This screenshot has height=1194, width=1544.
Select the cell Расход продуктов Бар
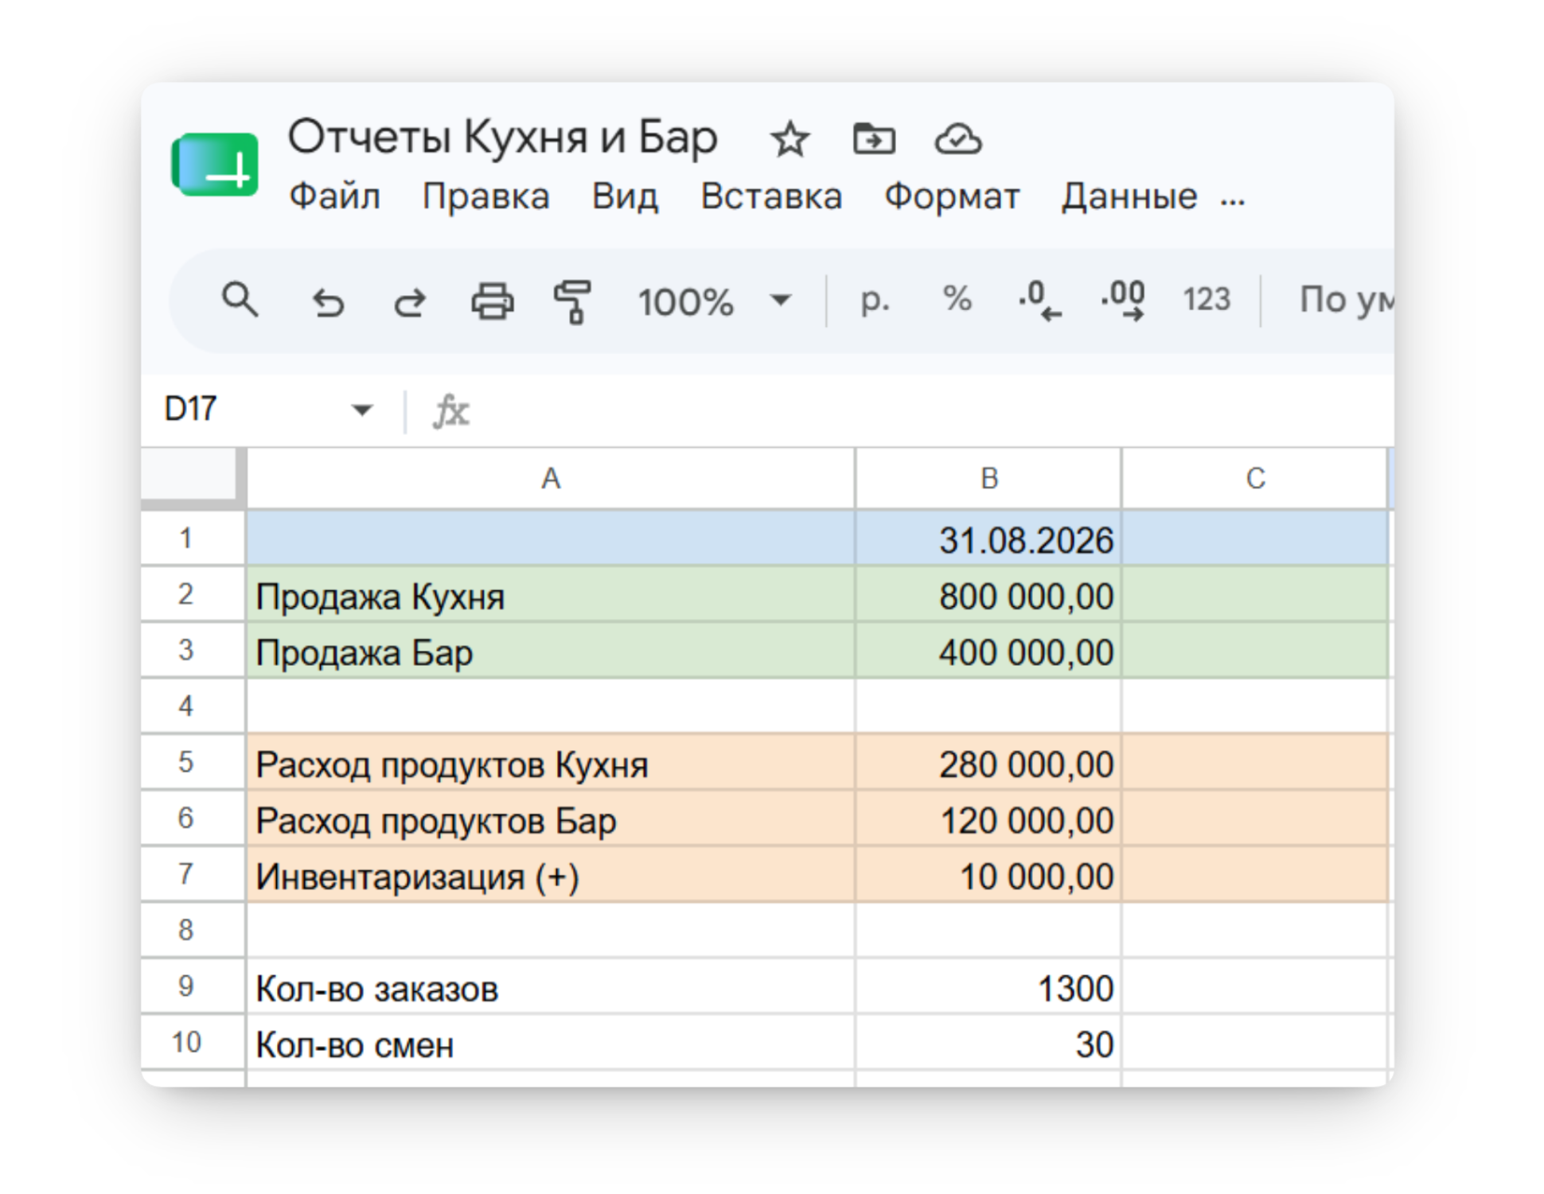(x=551, y=818)
